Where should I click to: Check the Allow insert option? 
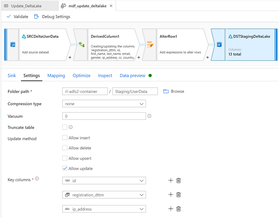(65, 138)
